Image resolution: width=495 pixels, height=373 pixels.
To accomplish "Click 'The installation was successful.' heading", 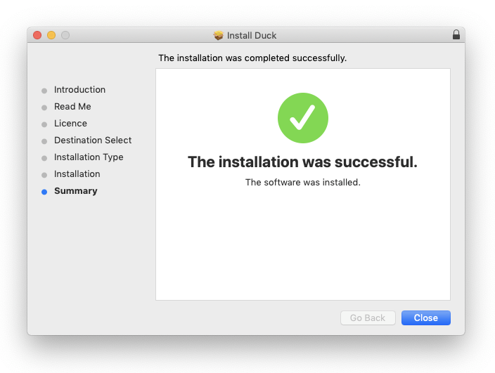I will [302, 162].
